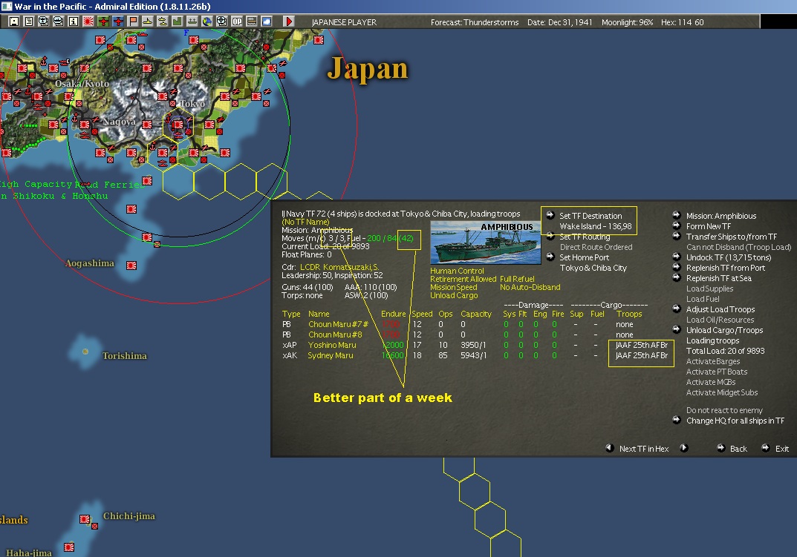This screenshot has height=557, width=797.
Task: Toggle Mission Speed setting
Action: click(453, 287)
